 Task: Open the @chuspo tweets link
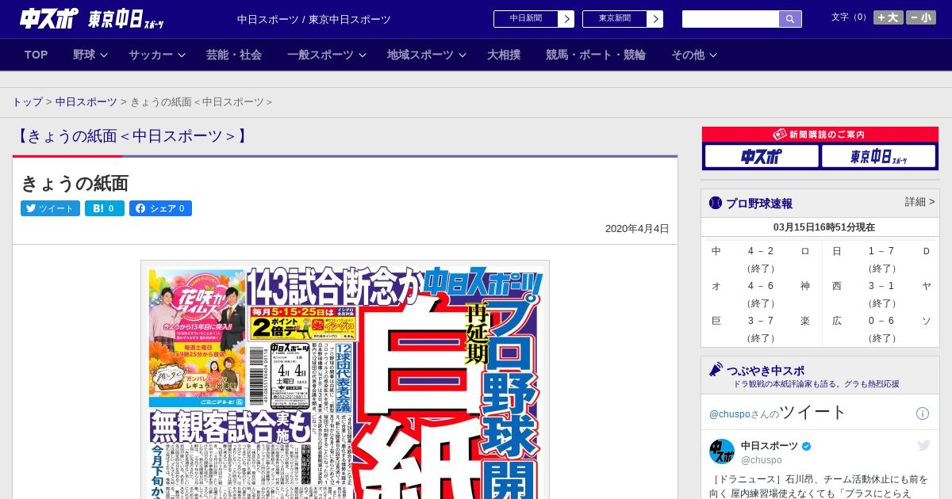(x=729, y=414)
